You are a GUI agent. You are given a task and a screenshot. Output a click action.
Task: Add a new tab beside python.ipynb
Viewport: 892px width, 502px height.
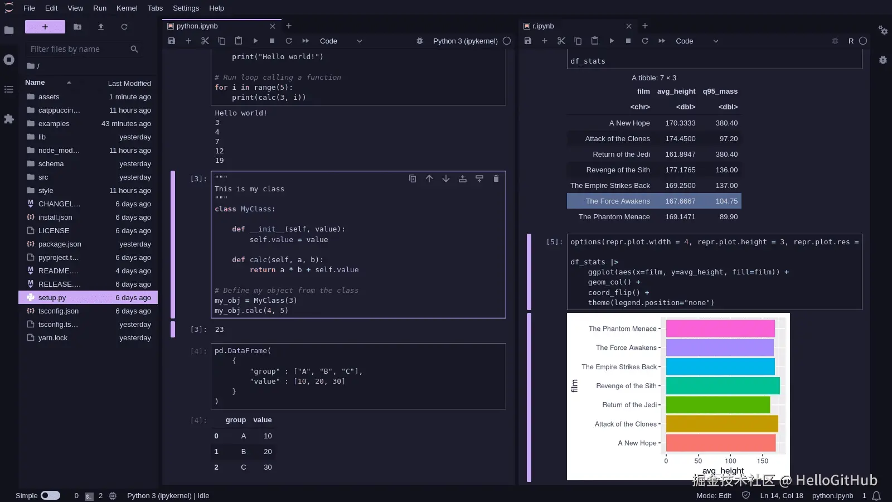point(289,26)
